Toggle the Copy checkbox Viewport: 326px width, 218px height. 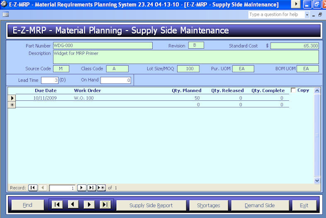[293, 90]
